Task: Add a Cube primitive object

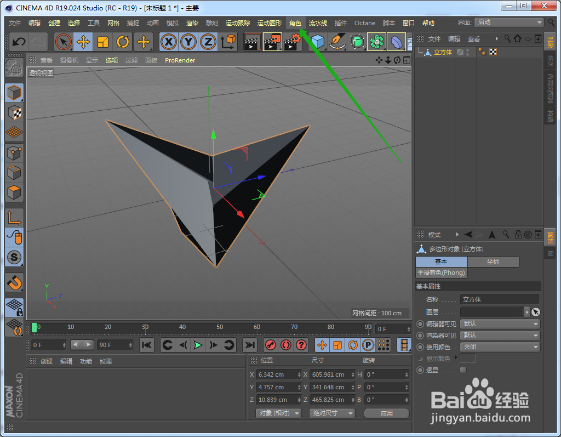Action: tap(317, 42)
